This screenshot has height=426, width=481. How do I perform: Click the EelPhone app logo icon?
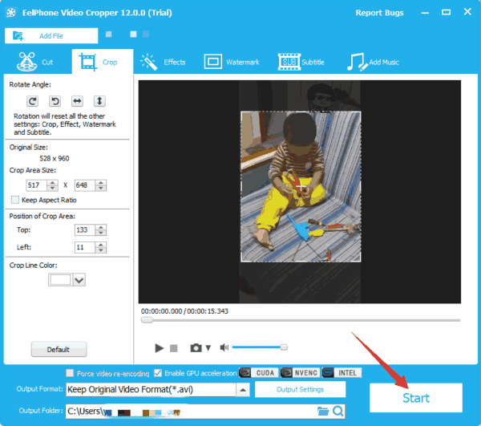pos(11,13)
